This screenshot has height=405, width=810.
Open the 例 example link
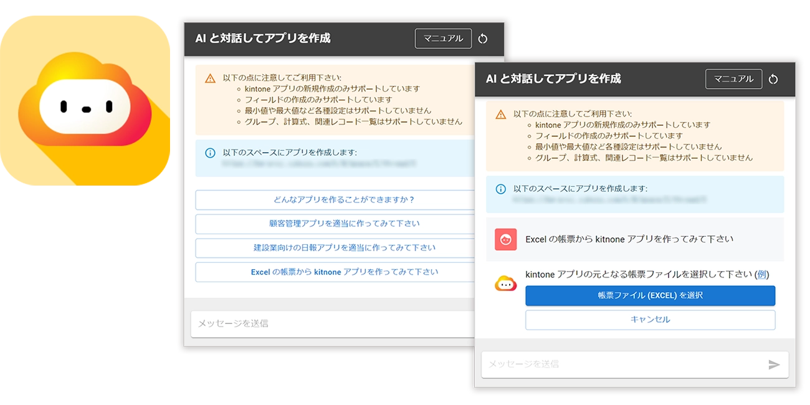point(762,275)
